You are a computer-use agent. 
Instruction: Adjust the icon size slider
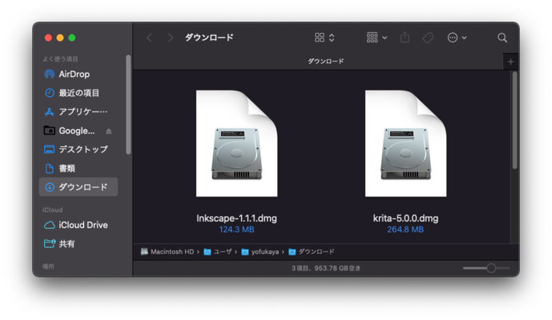click(x=491, y=268)
